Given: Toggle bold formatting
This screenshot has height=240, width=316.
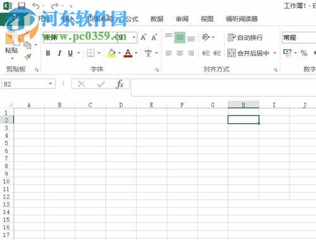Looking at the screenshot, I should click(48, 53).
